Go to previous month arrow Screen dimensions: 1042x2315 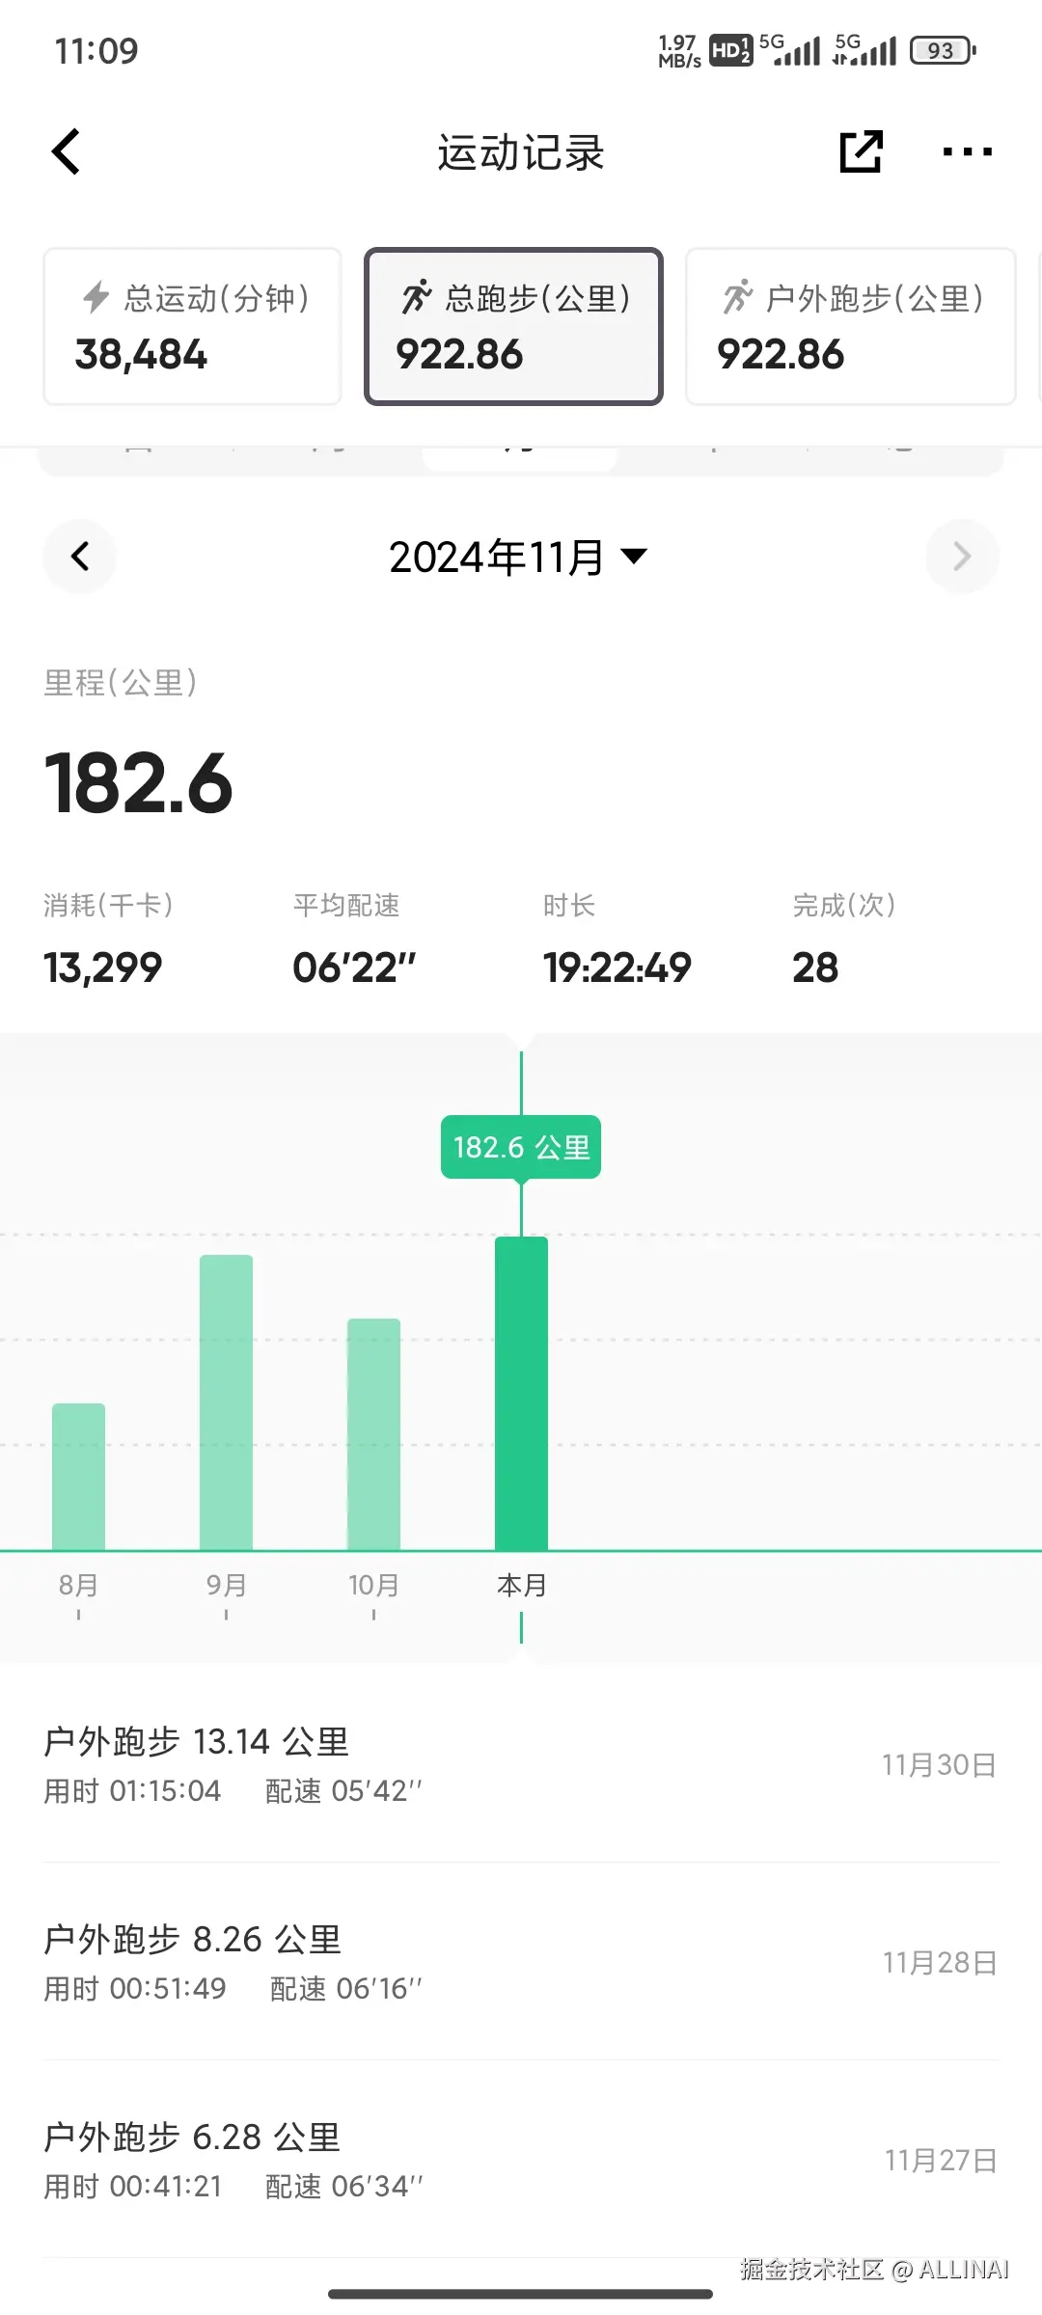click(80, 557)
